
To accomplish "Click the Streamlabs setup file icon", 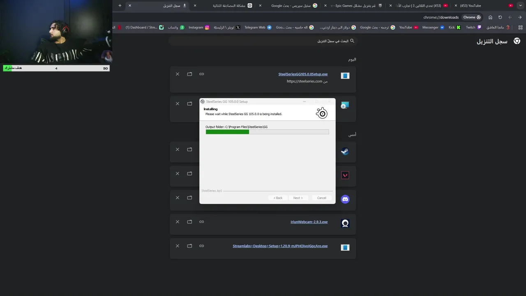I will tap(345, 247).
